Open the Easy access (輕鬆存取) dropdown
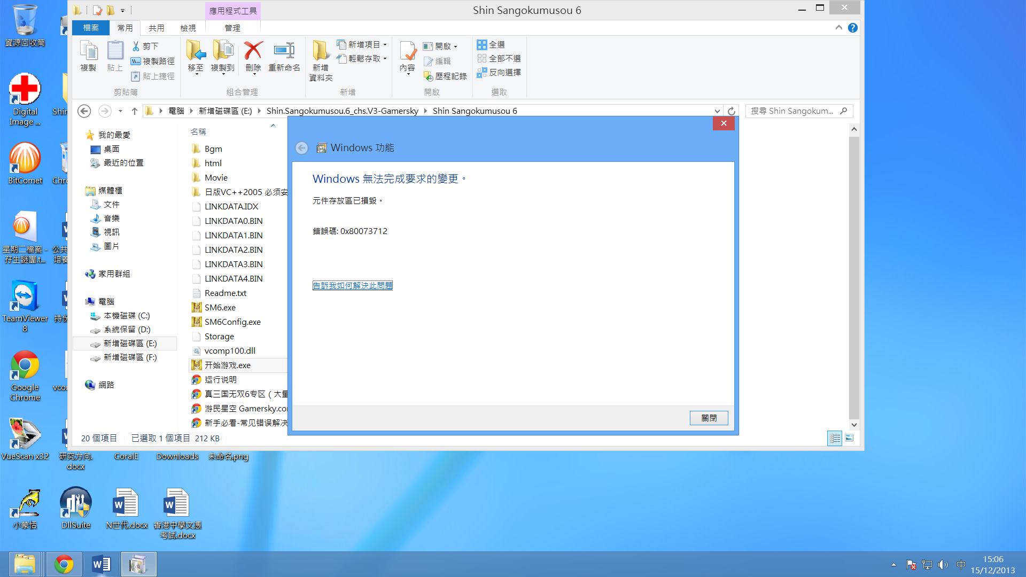 click(x=362, y=58)
